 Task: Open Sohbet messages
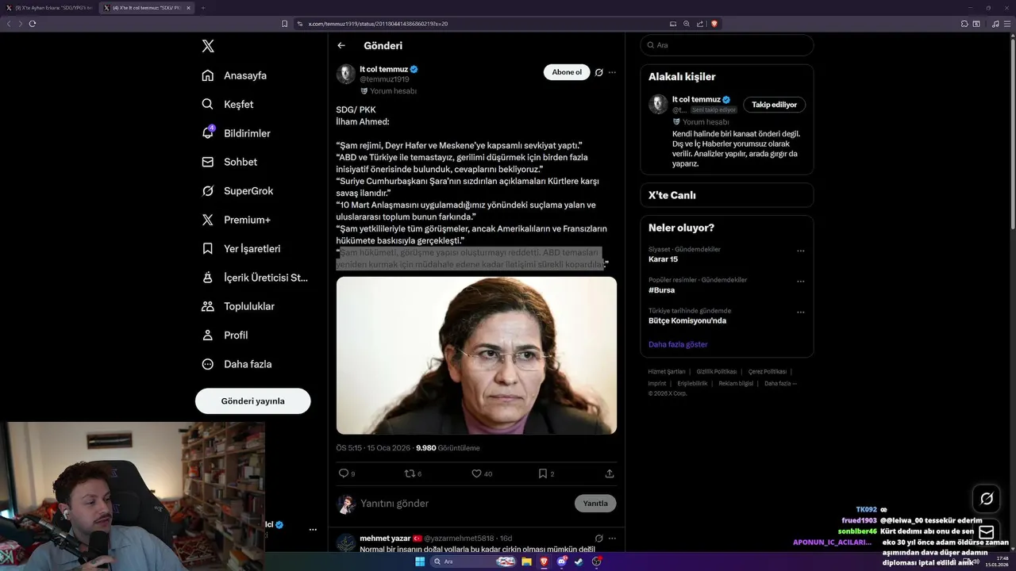229,162
